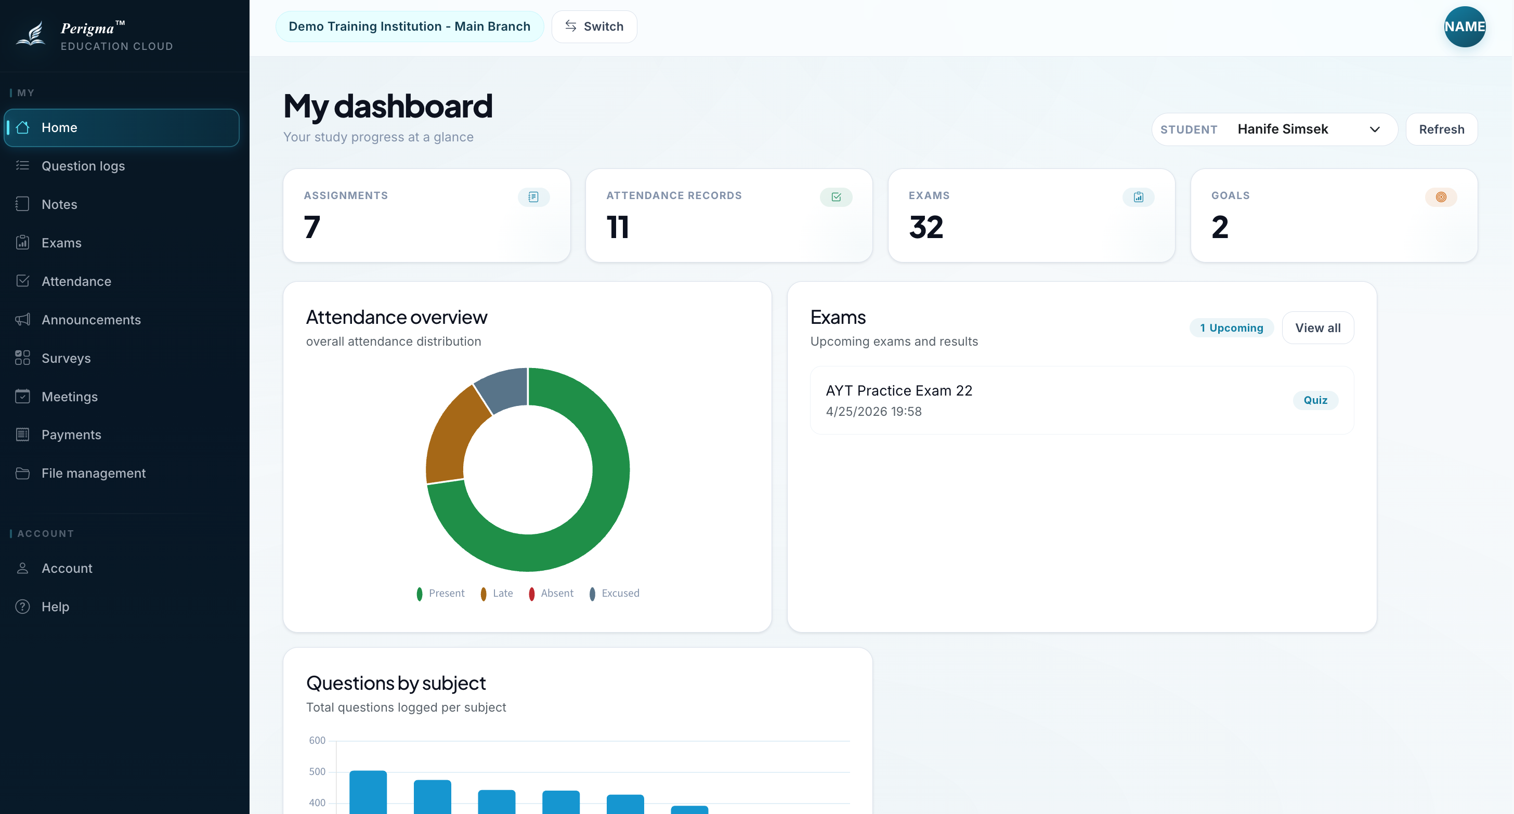Open the Student dropdown showing Hanife Simsek

(1274, 129)
